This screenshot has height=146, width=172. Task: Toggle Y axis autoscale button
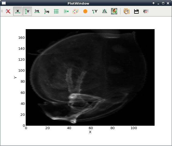tap(27, 11)
